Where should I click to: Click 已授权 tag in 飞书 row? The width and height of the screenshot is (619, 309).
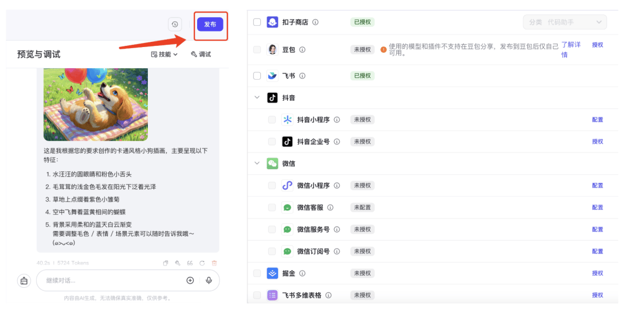tap(362, 76)
